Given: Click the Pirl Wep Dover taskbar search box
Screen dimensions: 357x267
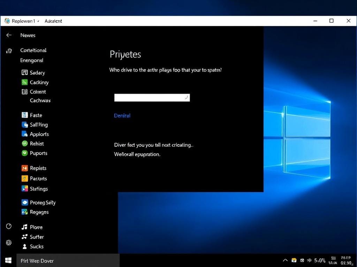Looking at the screenshot, I should (68, 260).
